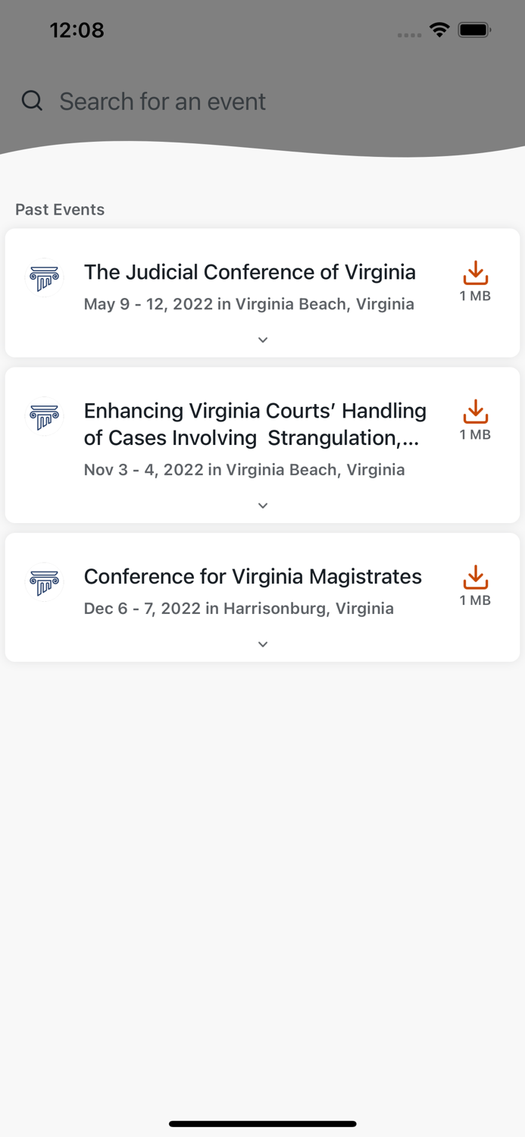Open the Judicial Conference of Virginia event

[x=250, y=272]
